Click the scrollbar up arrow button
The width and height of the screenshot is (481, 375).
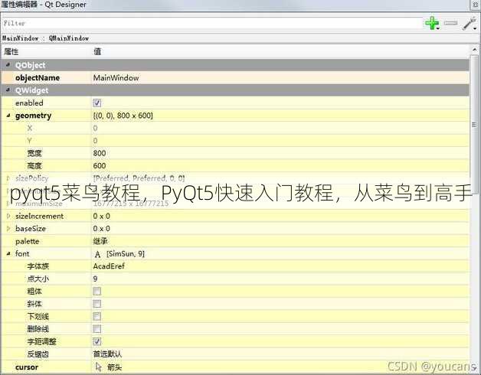pyautogui.click(x=475, y=50)
